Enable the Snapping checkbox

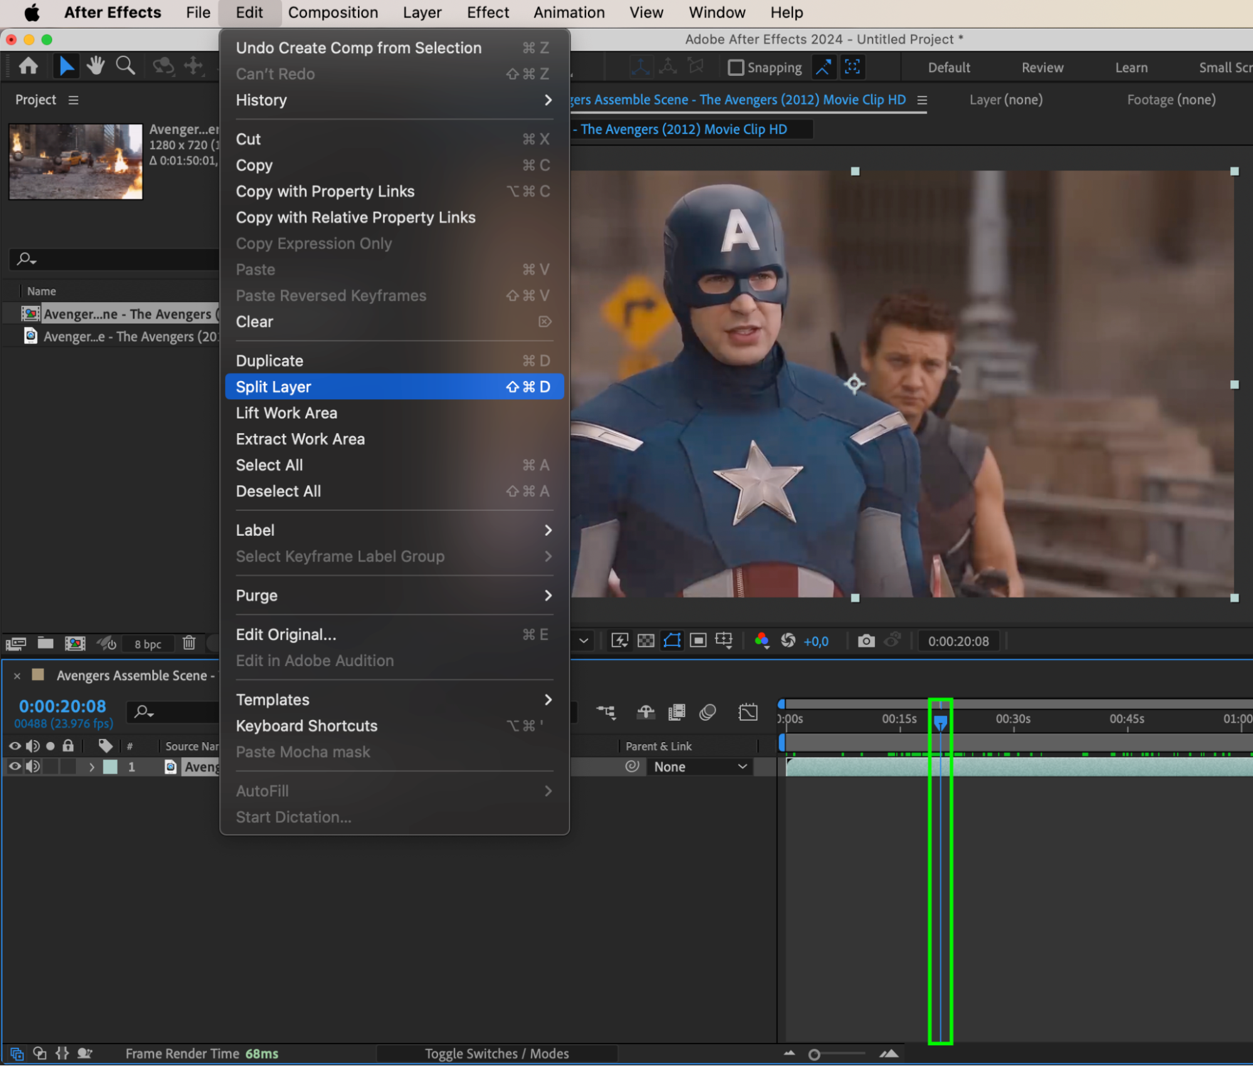point(736,68)
